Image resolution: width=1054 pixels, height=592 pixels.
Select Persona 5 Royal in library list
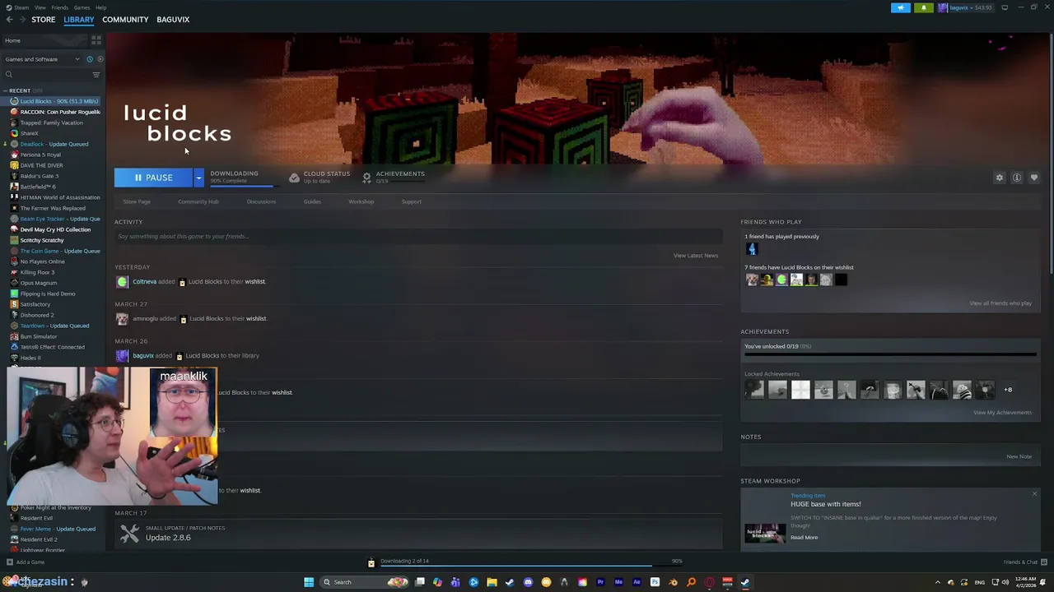click(x=40, y=155)
